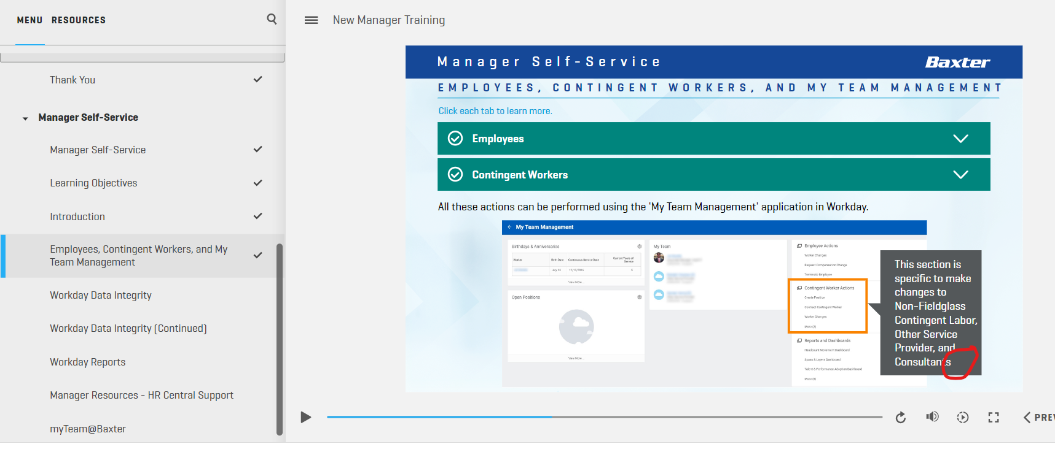The width and height of the screenshot is (1055, 452).
Task: Click the Introduction completion checkmark
Action: 258,216
